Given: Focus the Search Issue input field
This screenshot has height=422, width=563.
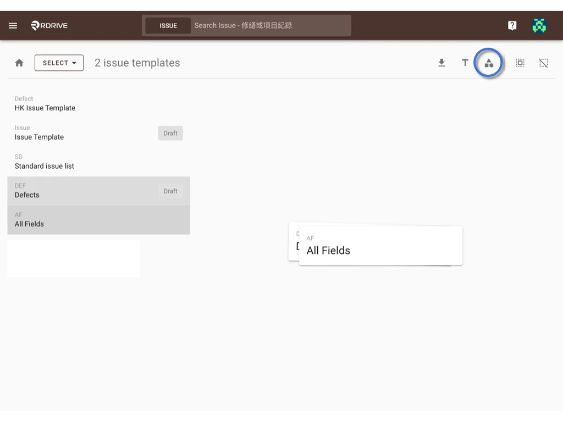Looking at the screenshot, I should tap(271, 25).
